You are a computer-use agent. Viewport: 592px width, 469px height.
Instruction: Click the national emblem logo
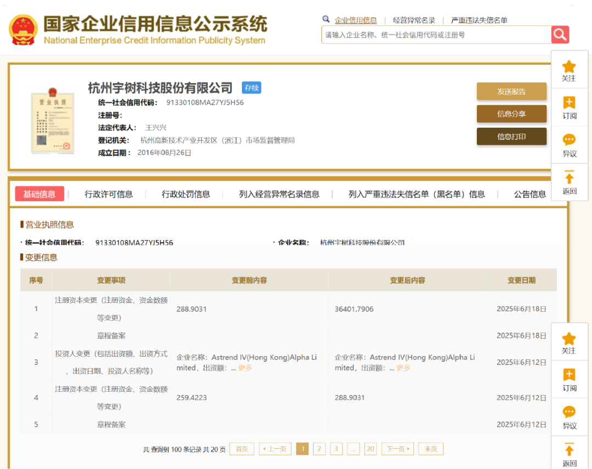(x=23, y=30)
